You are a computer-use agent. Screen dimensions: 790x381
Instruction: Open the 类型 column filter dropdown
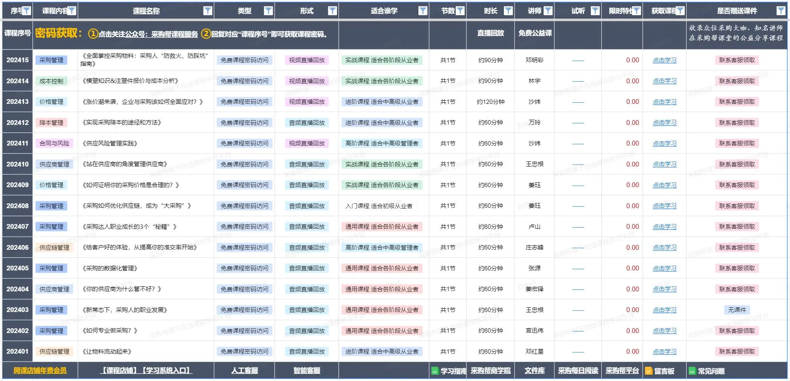tap(269, 11)
